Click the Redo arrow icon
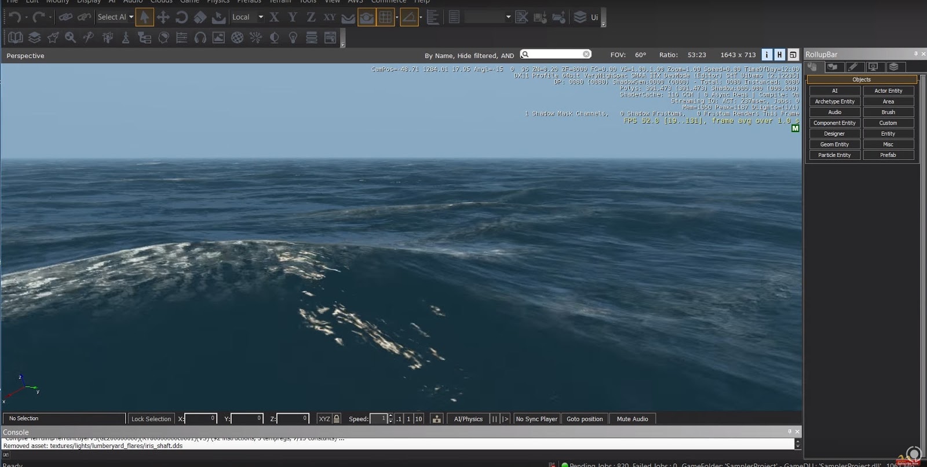The height and width of the screenshot is (467, 927). coord(39,17)
